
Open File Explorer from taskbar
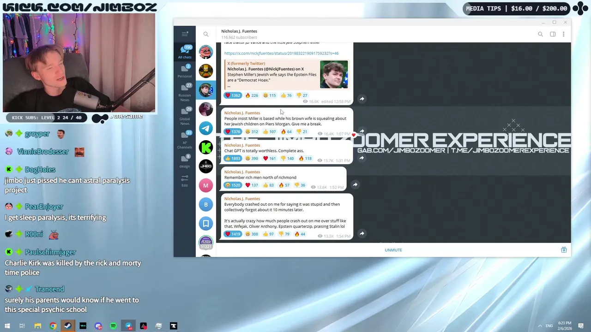38,326
